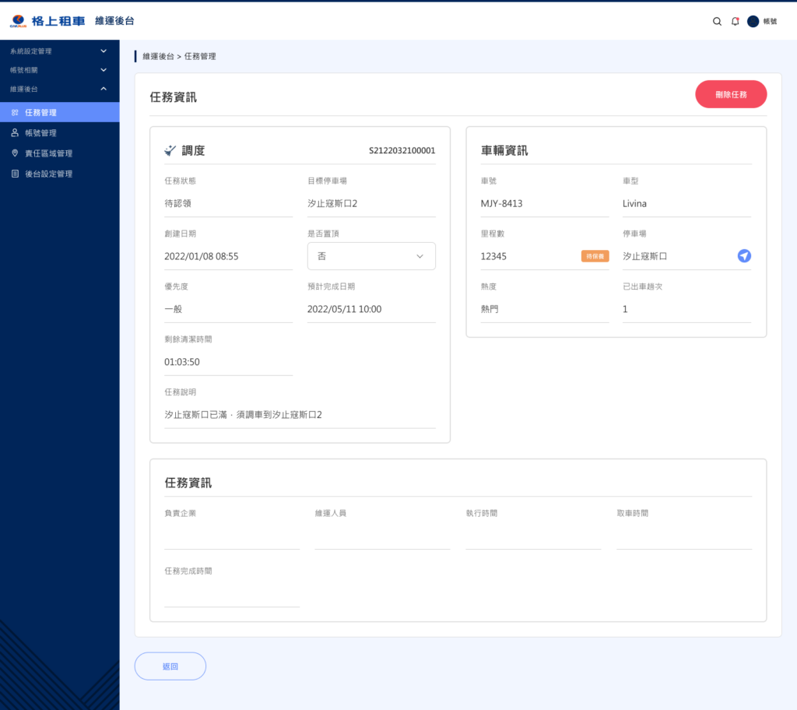Click the 格上租車 logo
This screenshot has width=797, height=710.
(x=48, y=21)
